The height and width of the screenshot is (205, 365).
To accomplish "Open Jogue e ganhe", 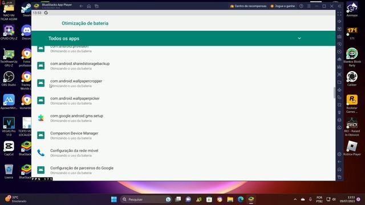I will tap(283, 6).
